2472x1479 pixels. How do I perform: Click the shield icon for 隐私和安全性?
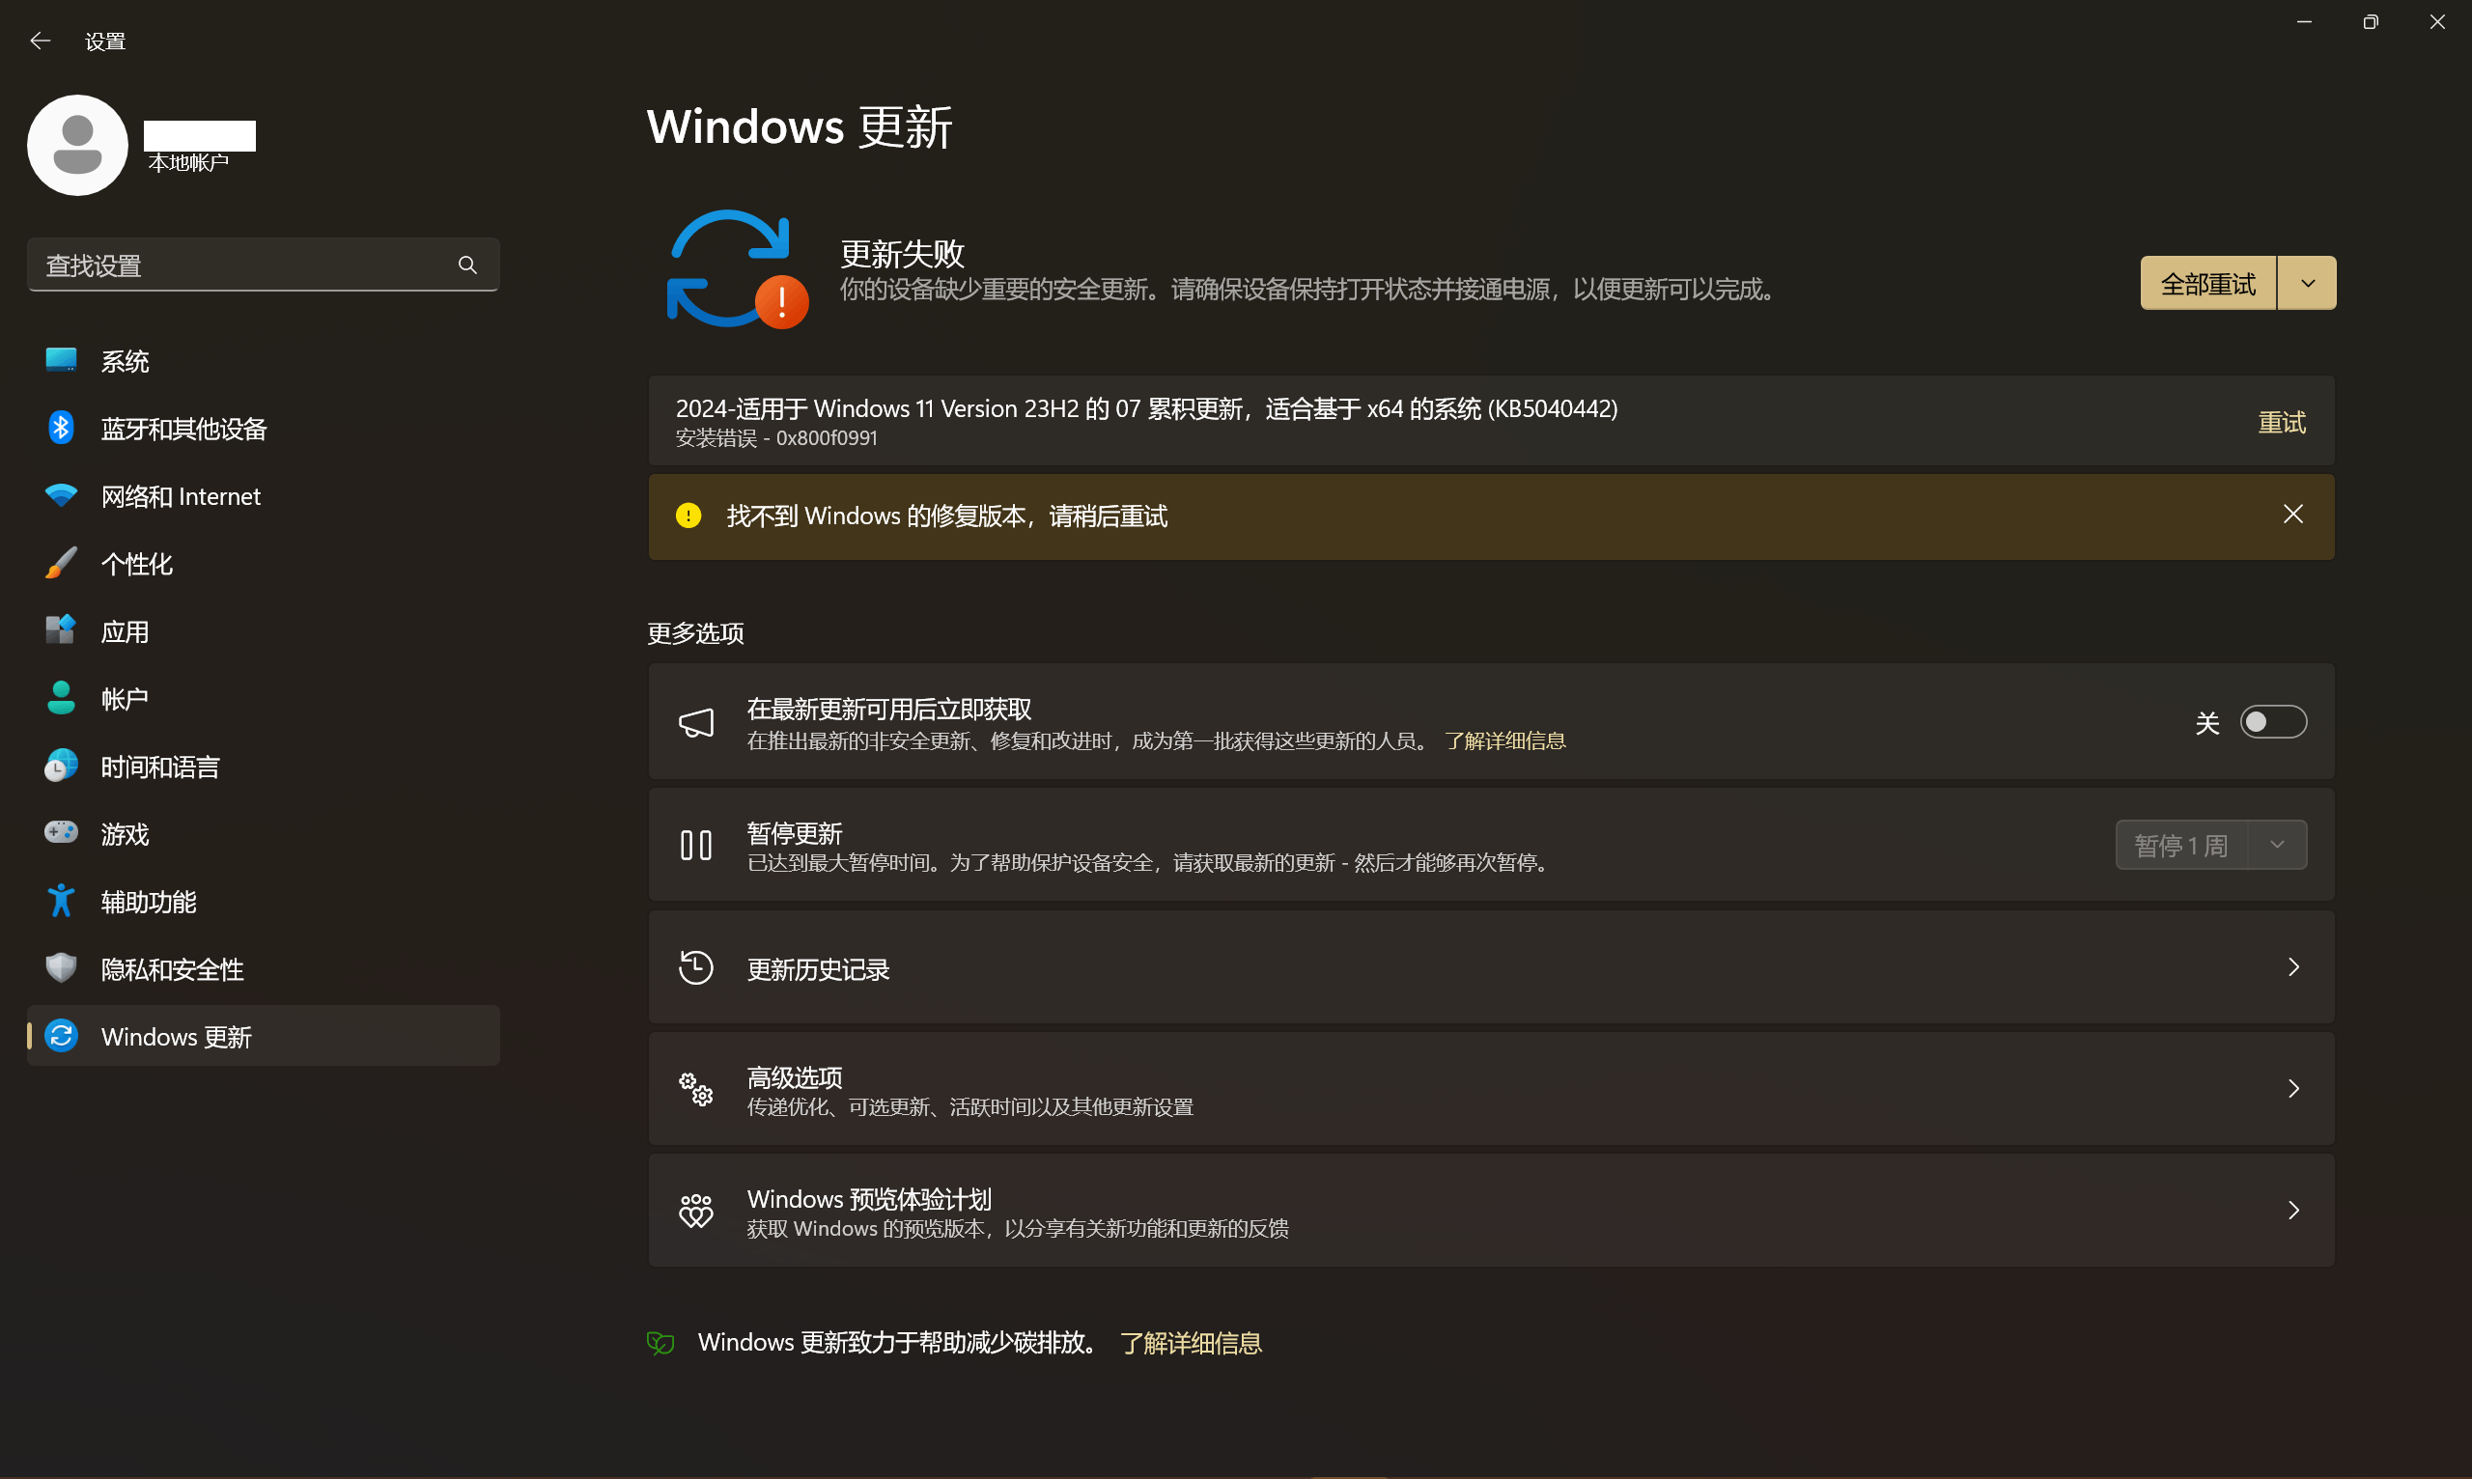pos(61,967)
